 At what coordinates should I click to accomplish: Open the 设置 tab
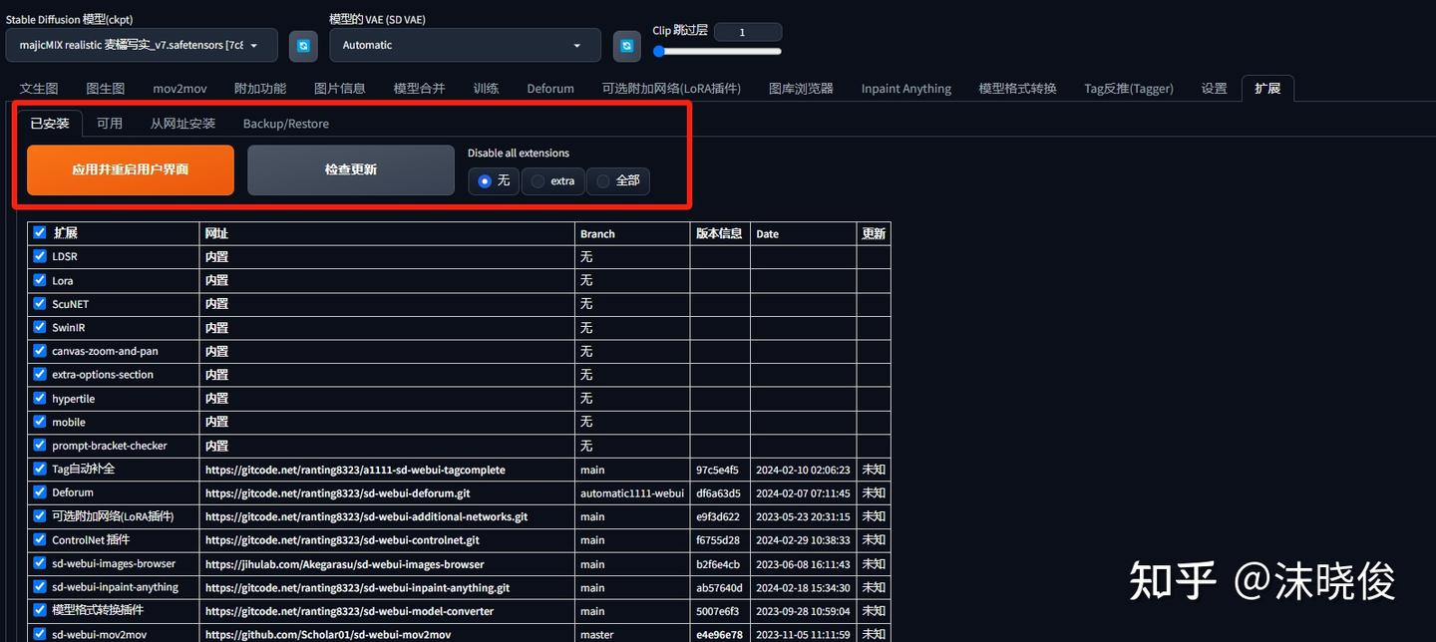(x=1214, y=88)
